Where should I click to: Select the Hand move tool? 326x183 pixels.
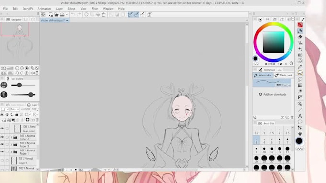[x=300, y=133]
